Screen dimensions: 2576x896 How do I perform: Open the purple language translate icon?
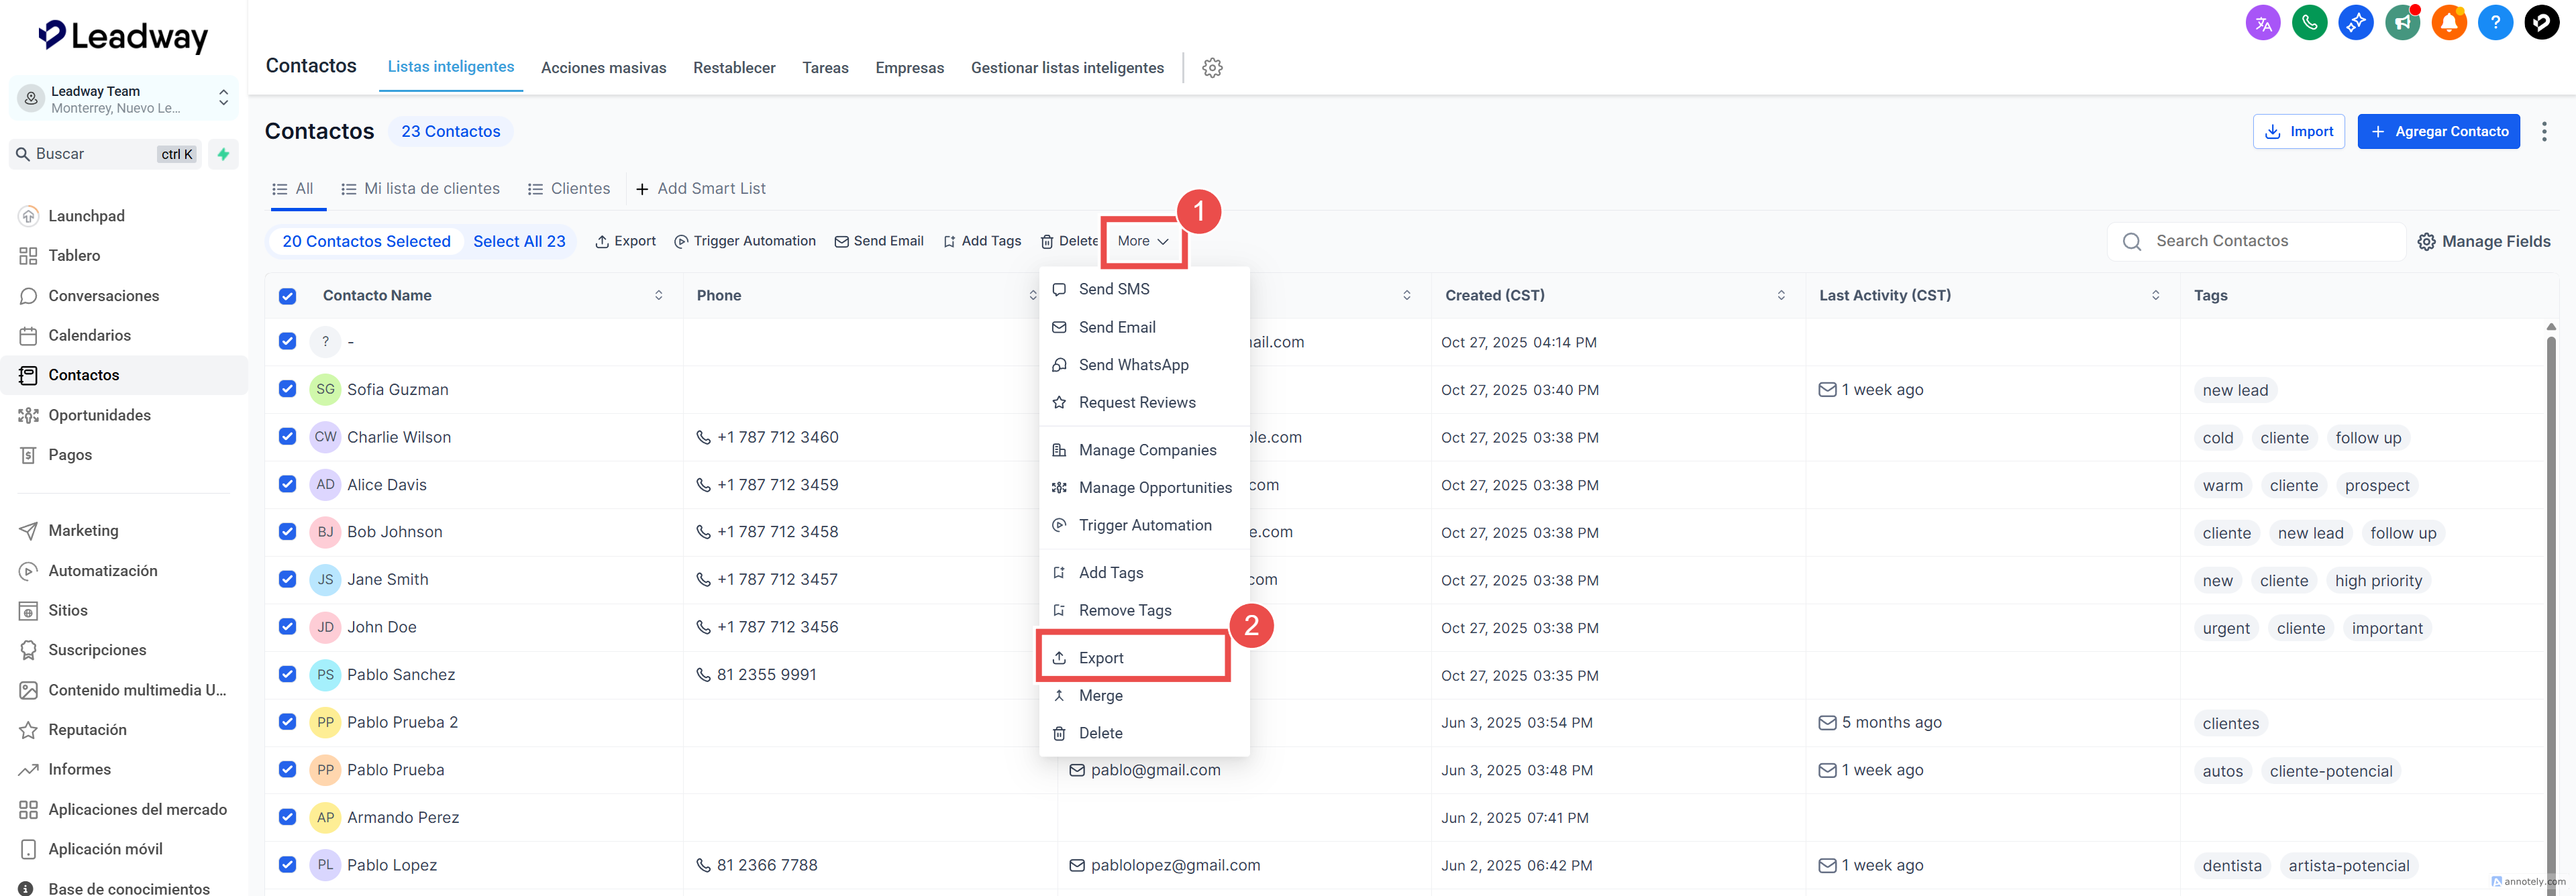tap(2263, 22)
